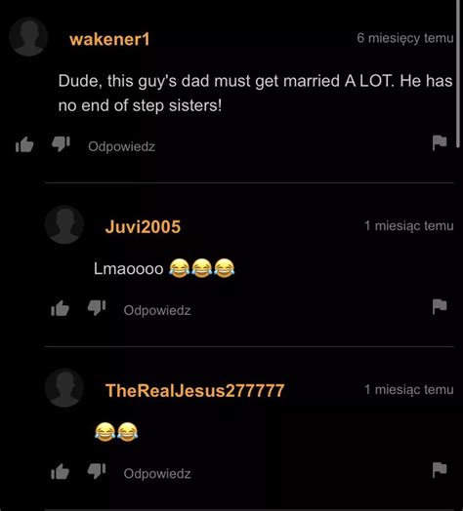The height and width of the screenshot is (511, 463).
Task: Dislike TheRealJesus277777's emoji reply
Action: coord(97,471)
